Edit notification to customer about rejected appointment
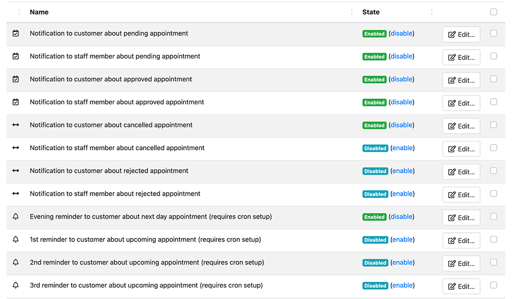The height and width of the screenshot is (299, 512). (x=461, y=172)
